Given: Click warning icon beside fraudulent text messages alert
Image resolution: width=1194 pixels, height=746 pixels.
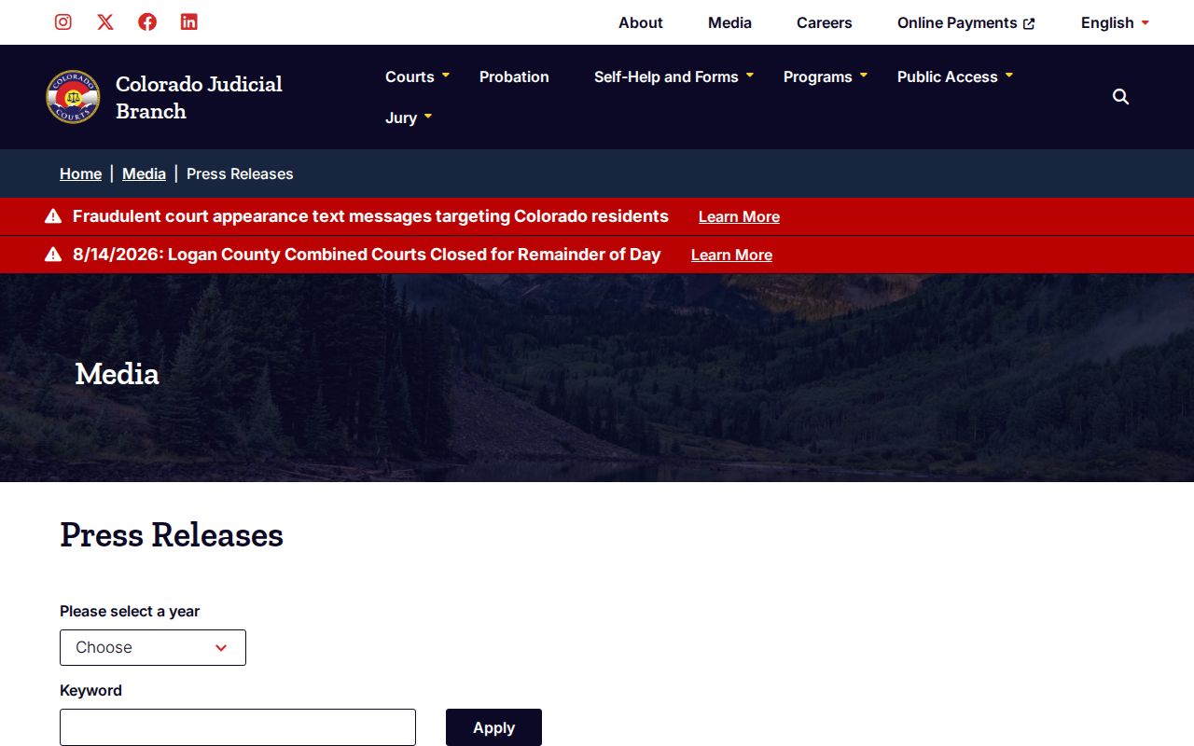Looking at the screenshot, I should (53, 216).
